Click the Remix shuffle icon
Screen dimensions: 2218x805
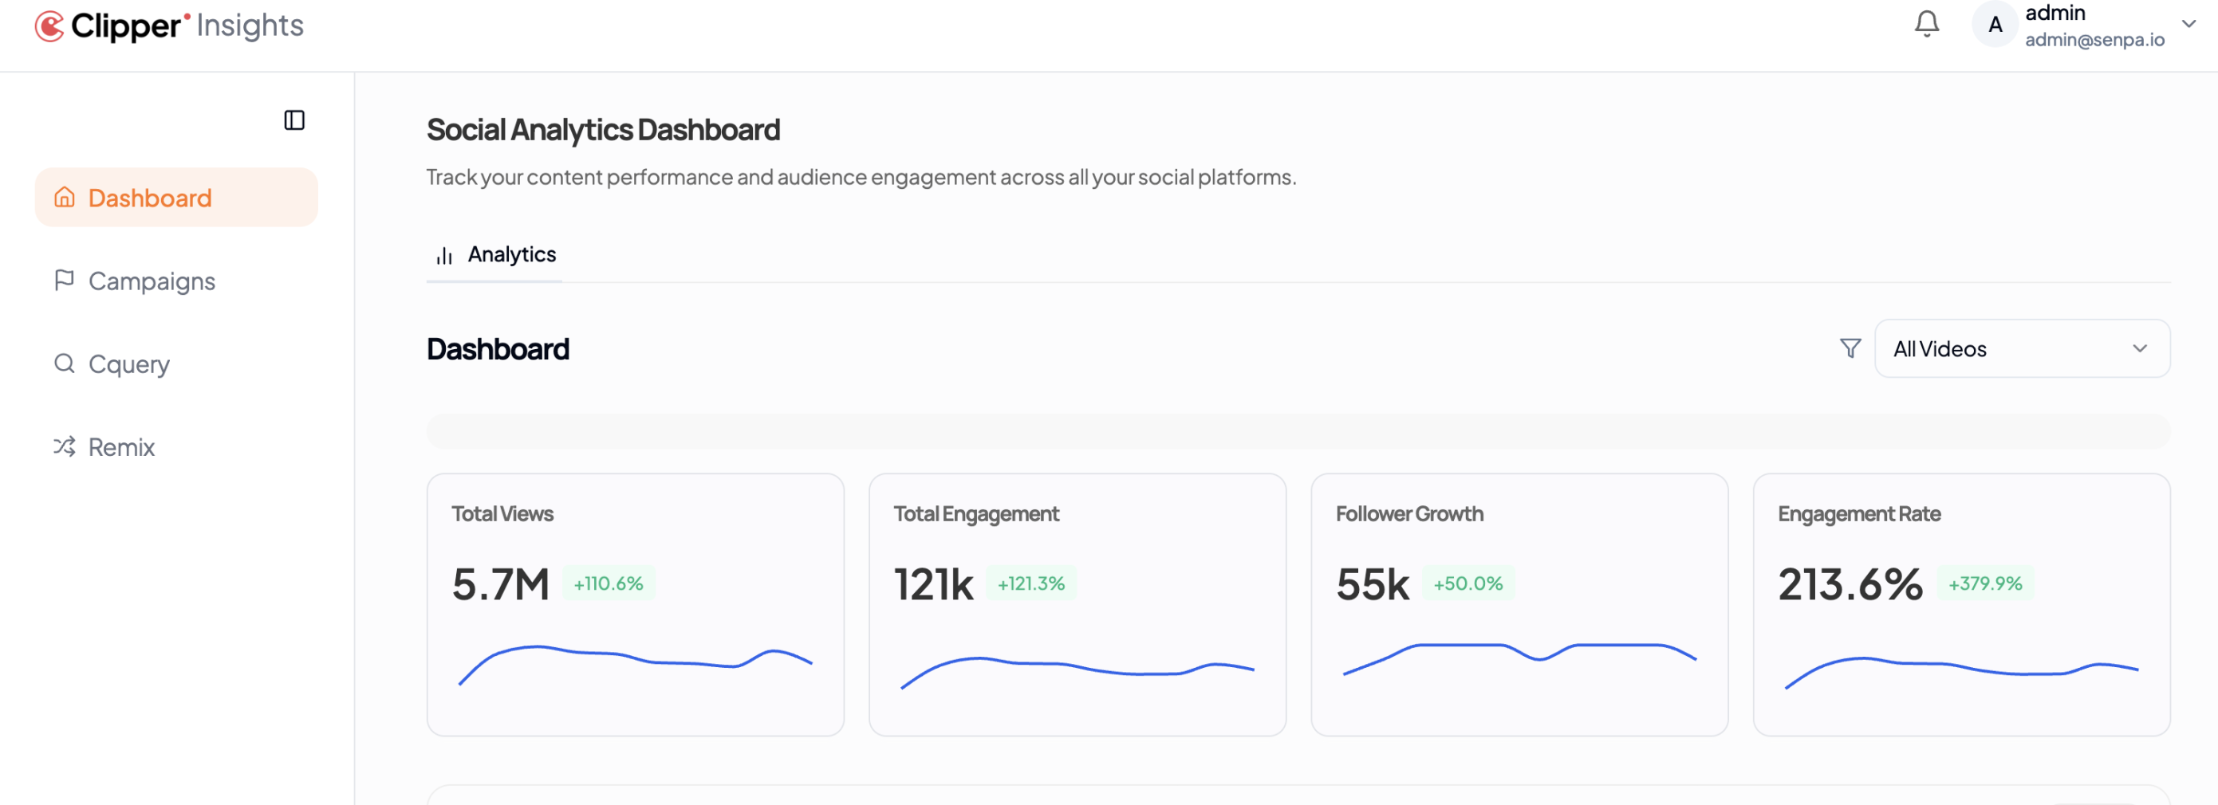[63, 446]
